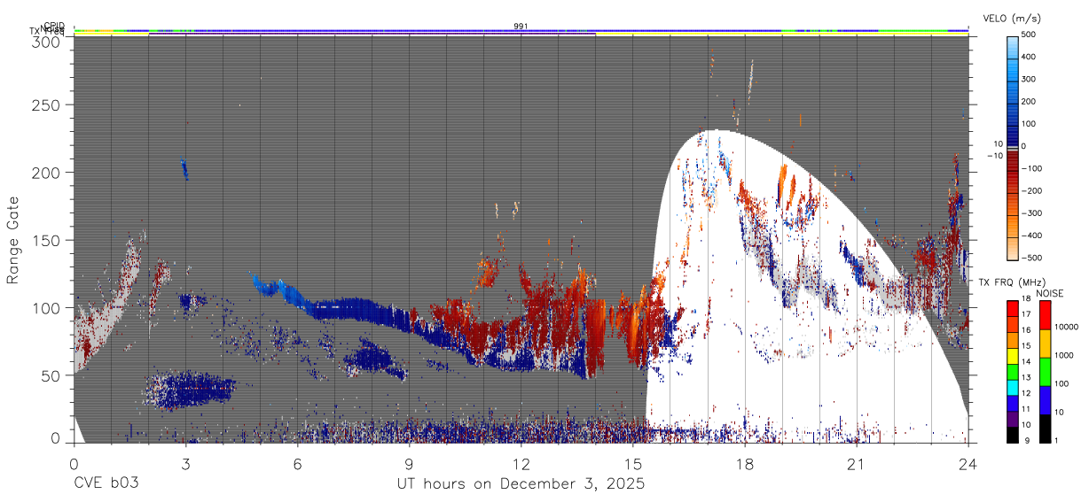Pick the cyan swatch on TX FRQ bar
This screenshot has width=1089, height=502.
(x=1013, y=386)
